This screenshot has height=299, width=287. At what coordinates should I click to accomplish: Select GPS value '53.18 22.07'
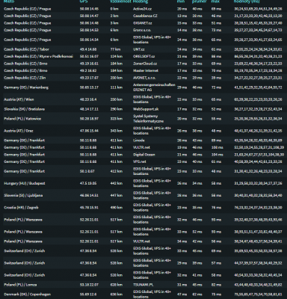pyautogui.click(x=89, y=285)
